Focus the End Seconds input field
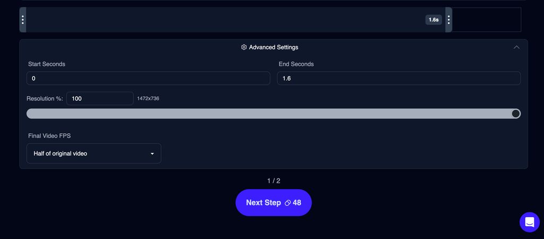 click(x=398, y=79)
